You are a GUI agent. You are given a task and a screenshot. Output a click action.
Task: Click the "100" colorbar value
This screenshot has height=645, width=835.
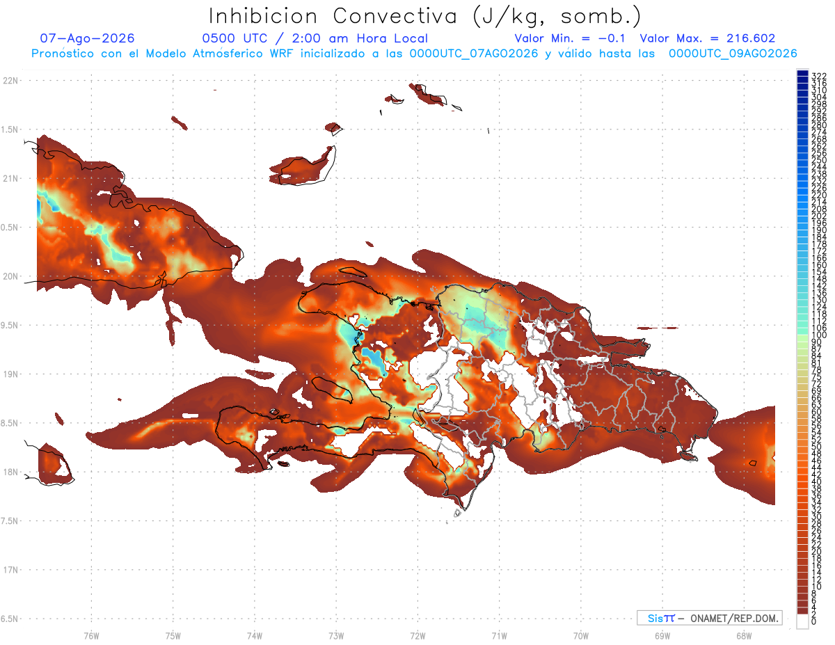819,335
